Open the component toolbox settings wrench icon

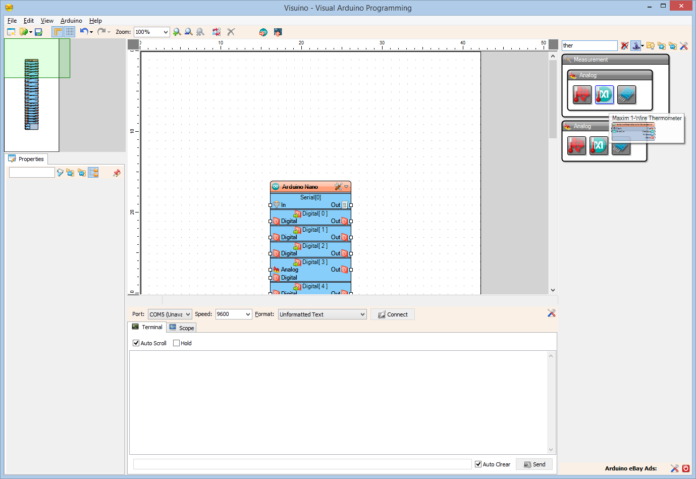click(x=684, y=46)
